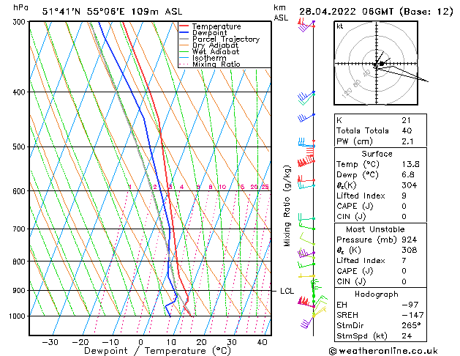Click the mixing ratio label 25
460x356 pixels.
pos(265,187)
